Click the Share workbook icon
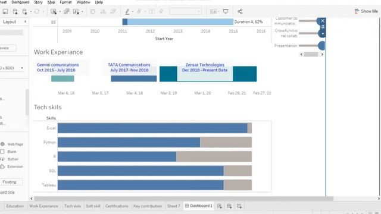This screenshot has width=381, height=214. click(x=240, y=11)
